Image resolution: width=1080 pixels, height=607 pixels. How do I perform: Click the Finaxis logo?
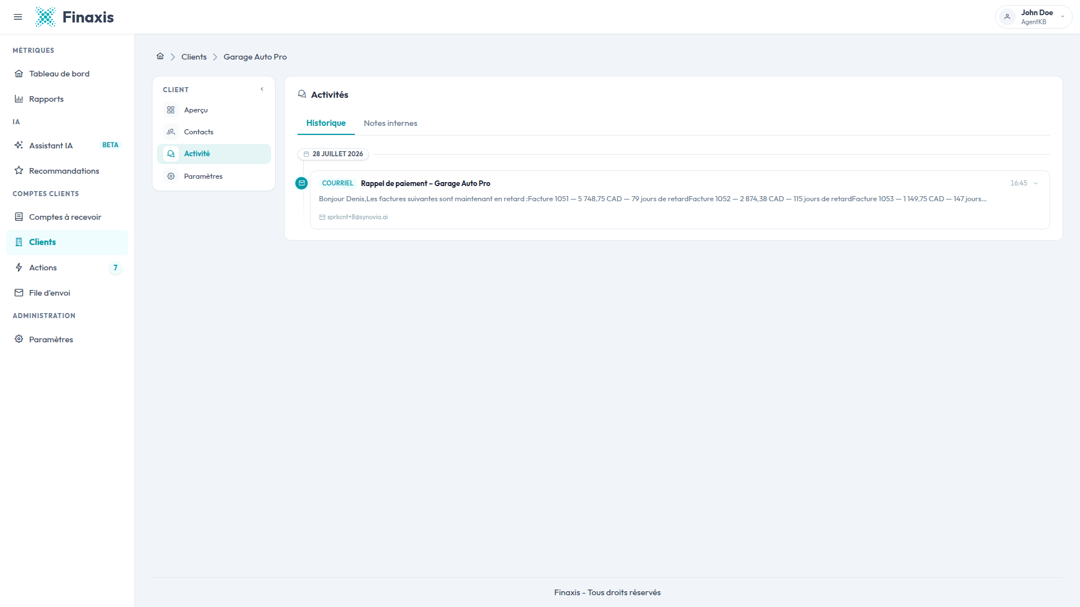(x=74, y=17)
